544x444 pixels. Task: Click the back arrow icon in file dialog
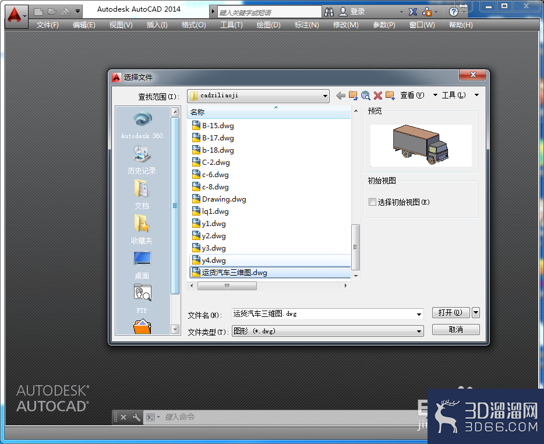(341, 96)
